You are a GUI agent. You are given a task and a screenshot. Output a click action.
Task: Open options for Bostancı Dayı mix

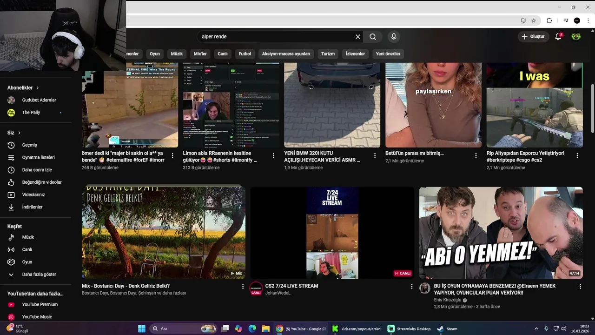pos(243,287)
